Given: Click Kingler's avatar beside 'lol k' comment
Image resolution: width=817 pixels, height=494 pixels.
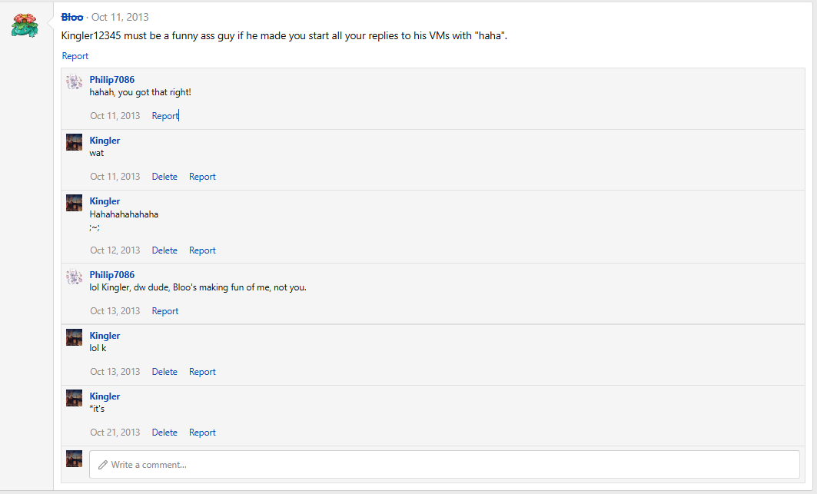Looking at the screenshot, I should (74, 337).
